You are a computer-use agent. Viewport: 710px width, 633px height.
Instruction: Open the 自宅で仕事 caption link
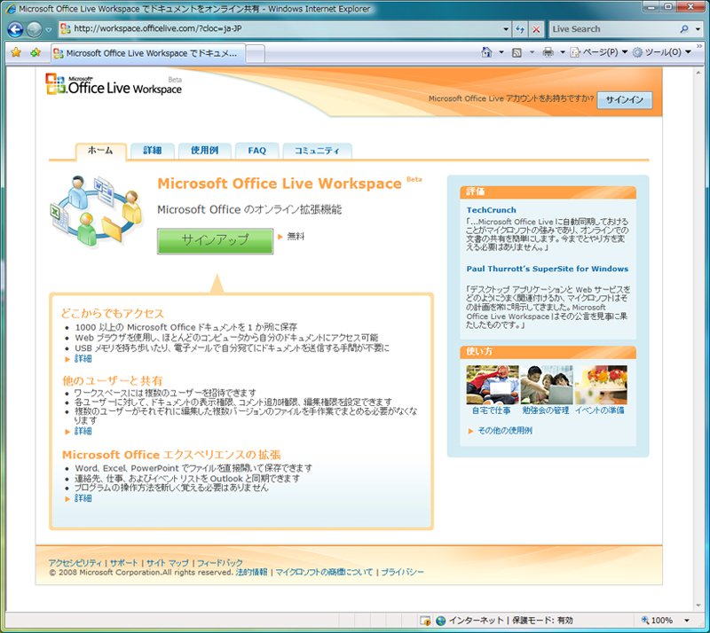point(492,410)
